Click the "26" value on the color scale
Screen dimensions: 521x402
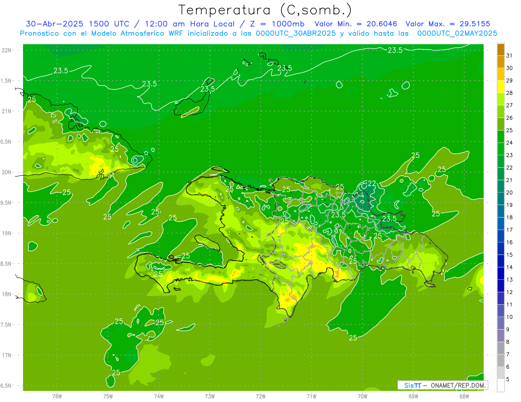pyautogui.click(x=510, y=118)
